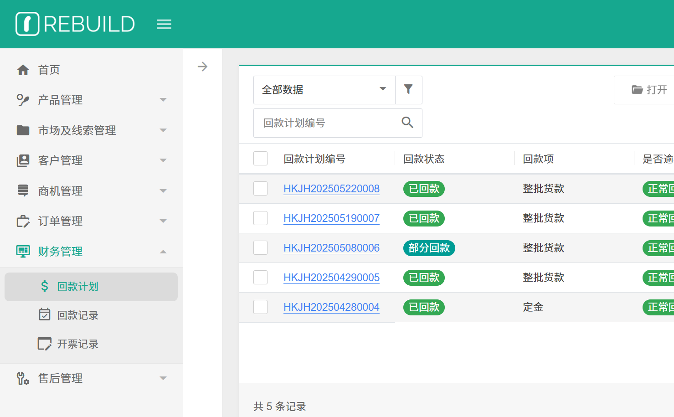This screenshot has height=417, width=674.
Task: Open 回款记录 in the sidebar
Action: (77, 315)
